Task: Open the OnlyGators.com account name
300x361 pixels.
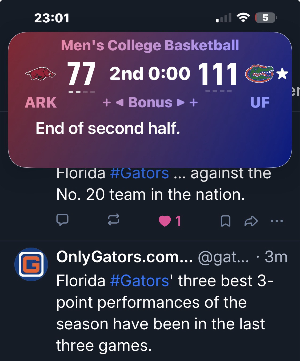Action: [124, 257]
